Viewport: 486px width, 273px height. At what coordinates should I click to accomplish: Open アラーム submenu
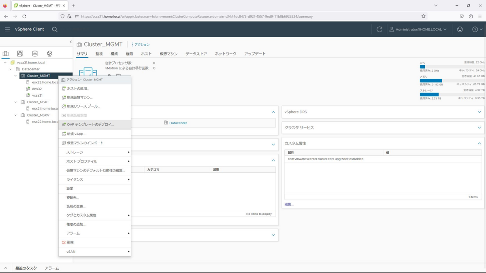[94, 233]
